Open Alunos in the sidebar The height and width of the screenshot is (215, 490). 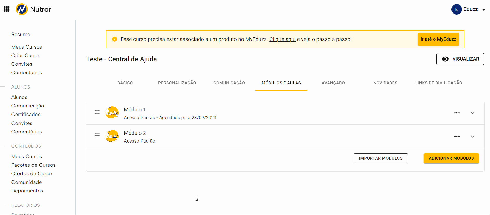click(x=19, y=97)
